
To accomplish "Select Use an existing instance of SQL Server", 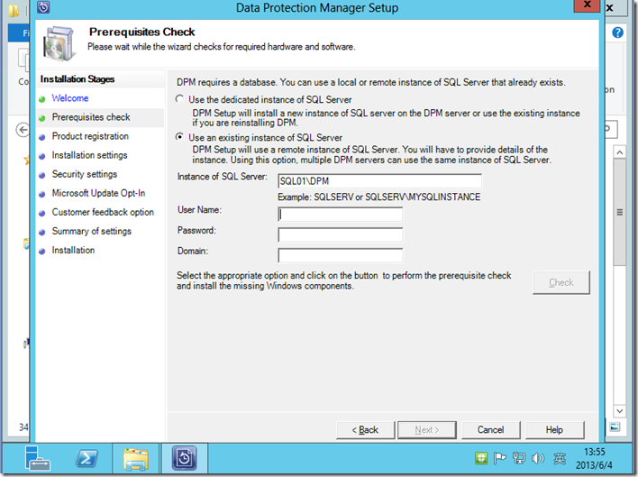I will [179, 137].
